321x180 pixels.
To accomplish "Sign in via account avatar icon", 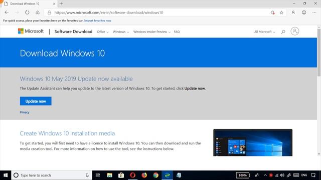I will pyautogui.click(x=295, y=31).
